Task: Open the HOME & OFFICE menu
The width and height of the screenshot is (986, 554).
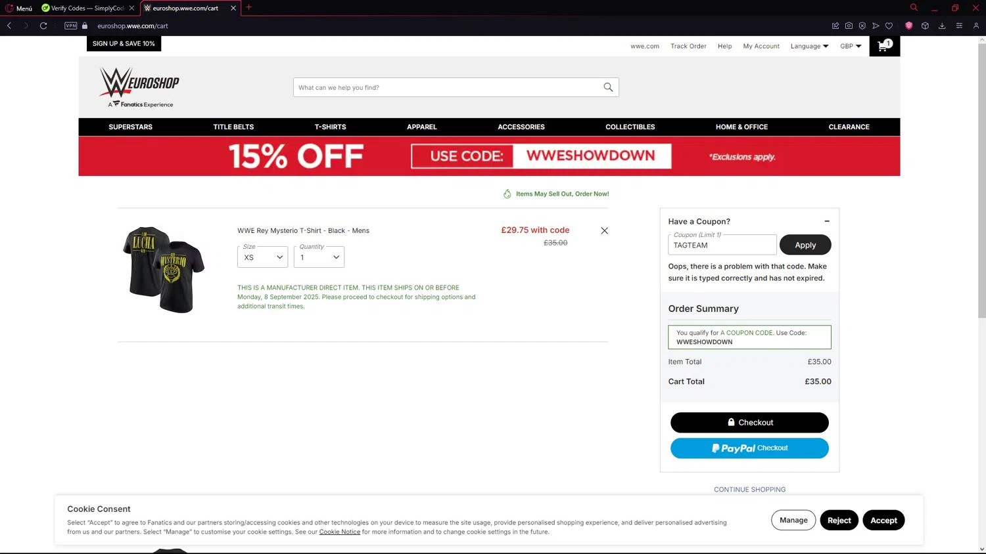Action: pos(741,127)
